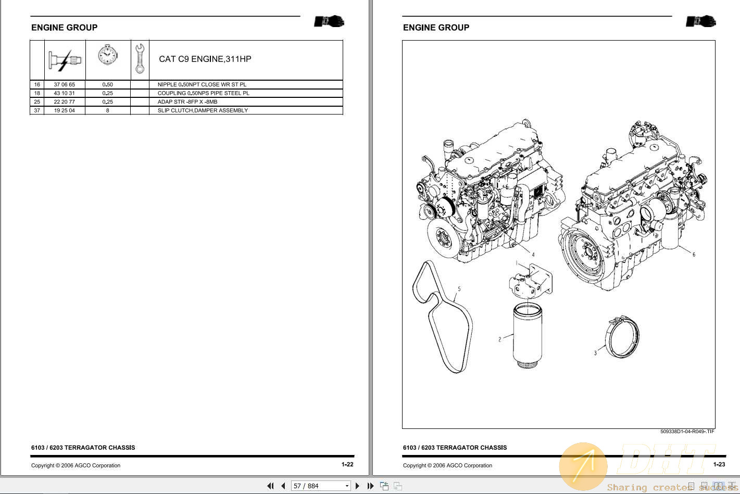
Task: Jump to the last page
Action: [370, 486]
